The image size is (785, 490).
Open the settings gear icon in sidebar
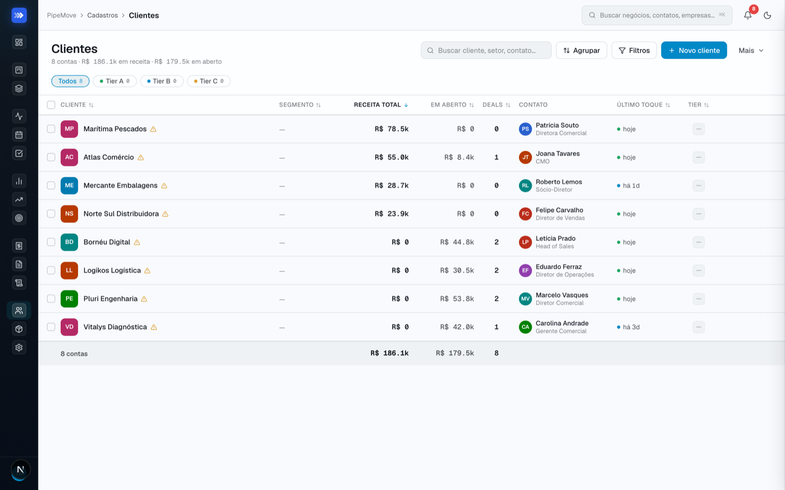click(19, 347)
